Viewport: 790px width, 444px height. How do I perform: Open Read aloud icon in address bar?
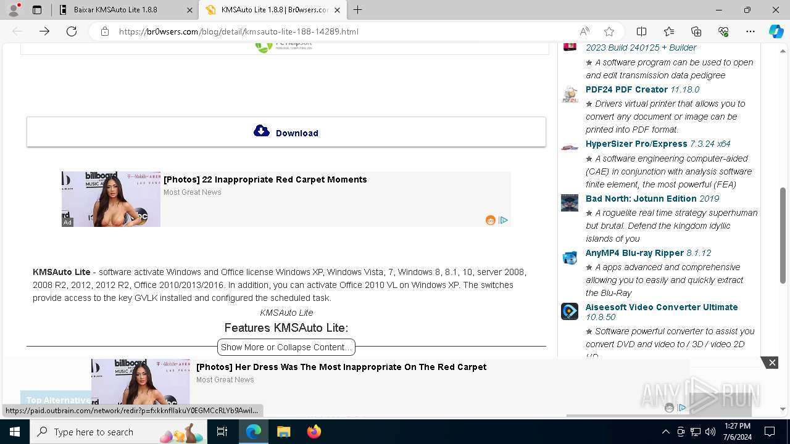pos(584,31)
